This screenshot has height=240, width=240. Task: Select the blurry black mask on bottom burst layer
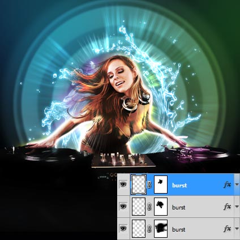click(161, 229)
